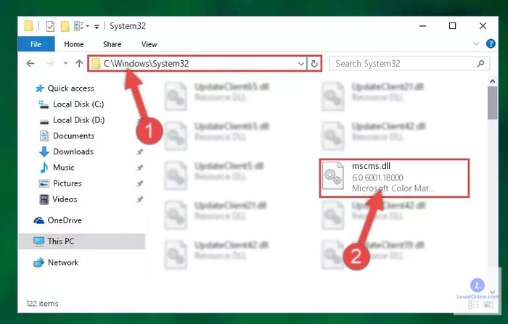Click the Network icon in sidebar

coord(39,262)
